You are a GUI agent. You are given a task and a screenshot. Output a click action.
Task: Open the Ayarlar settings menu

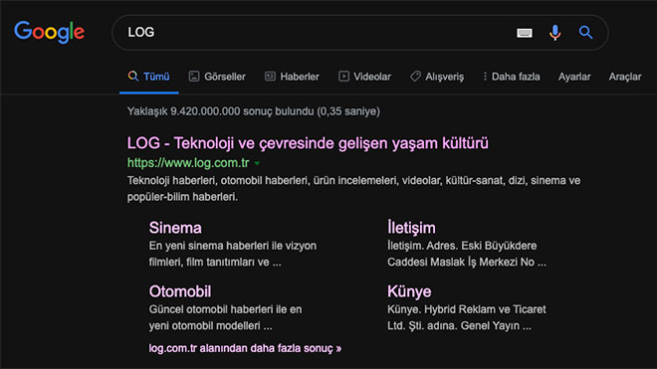pos(574,77)
